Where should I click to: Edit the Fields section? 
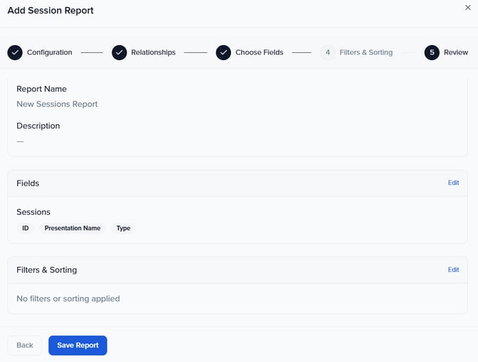[x=453, y=183]
